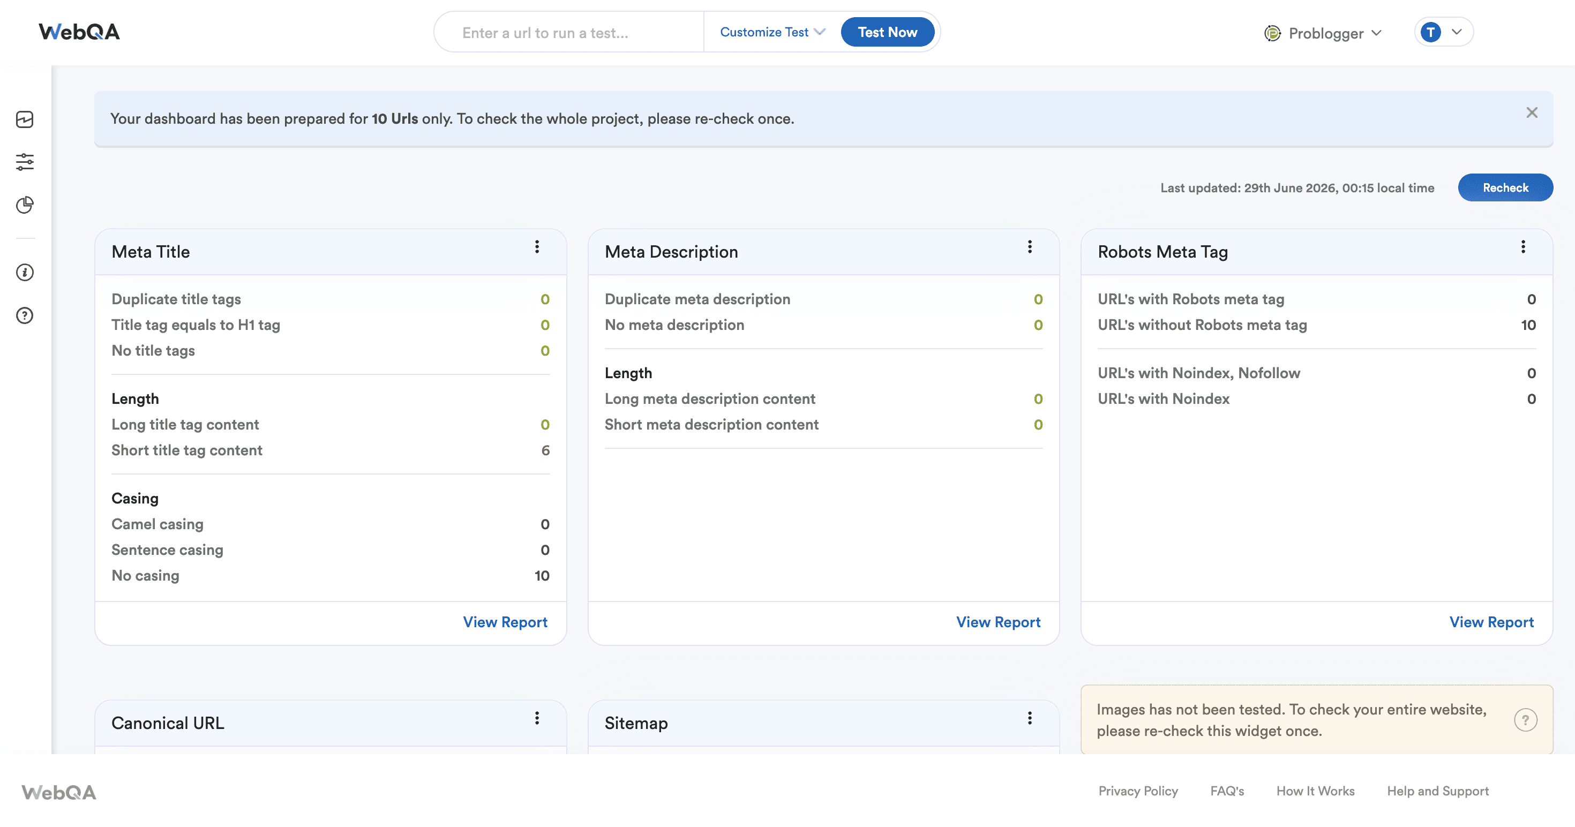Click the help question mark sidebar icon

point(25,315)
